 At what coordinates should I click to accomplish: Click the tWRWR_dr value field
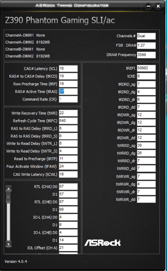[146, 192]
